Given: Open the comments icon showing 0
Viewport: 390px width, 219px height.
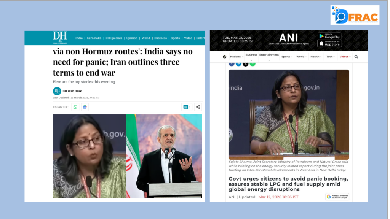Looking at the screenshot, I should coord(187,107).
